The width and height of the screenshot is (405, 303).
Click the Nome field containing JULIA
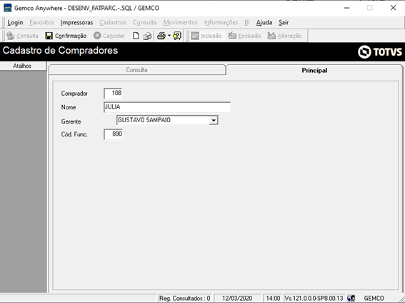(x=167, y=107)
